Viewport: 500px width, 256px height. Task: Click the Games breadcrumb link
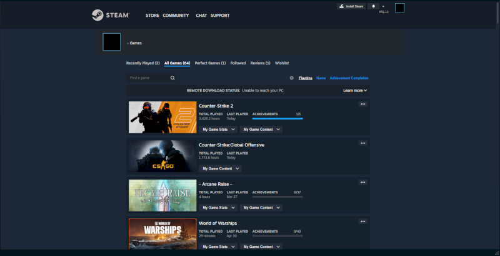(x=136, y=43)
